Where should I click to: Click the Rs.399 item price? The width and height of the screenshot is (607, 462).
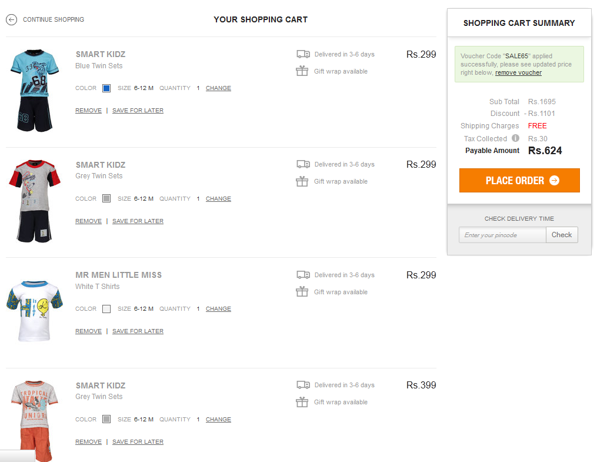(421, 385)
